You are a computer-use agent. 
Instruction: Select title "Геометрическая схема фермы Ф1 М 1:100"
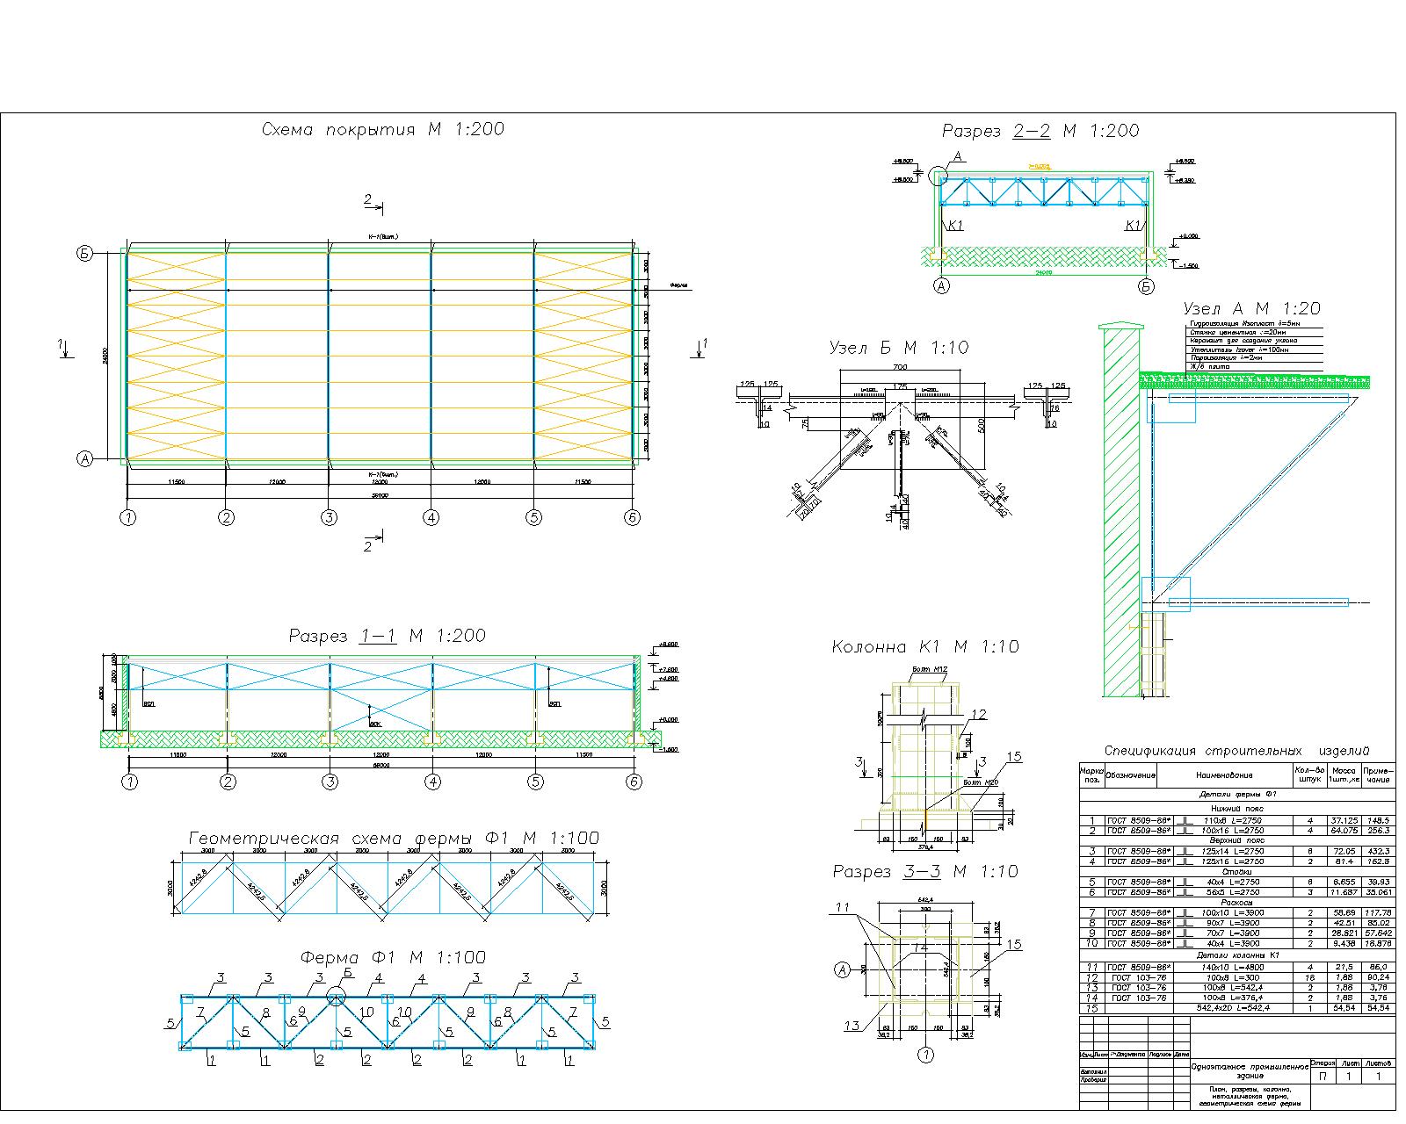coord(395,839)
